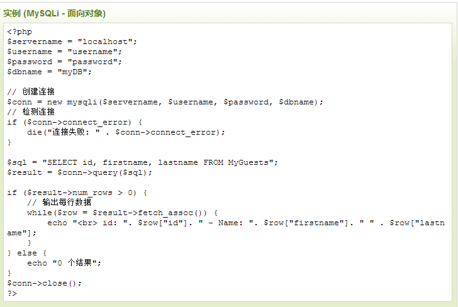This screenshot has height=307, width=458.
Task: Click the $conn->close() line
Action: (45, 283)
